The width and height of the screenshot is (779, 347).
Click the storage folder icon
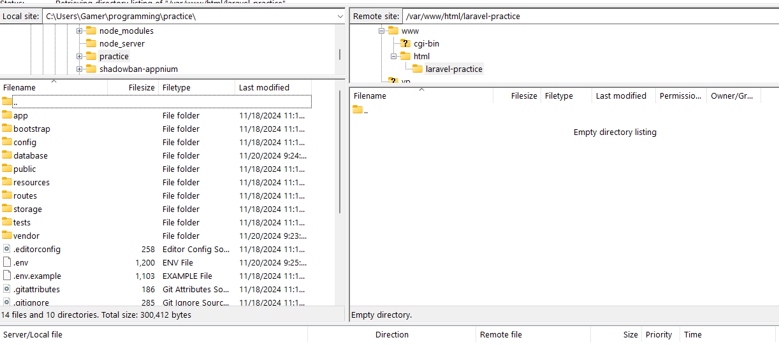(7, 209)
